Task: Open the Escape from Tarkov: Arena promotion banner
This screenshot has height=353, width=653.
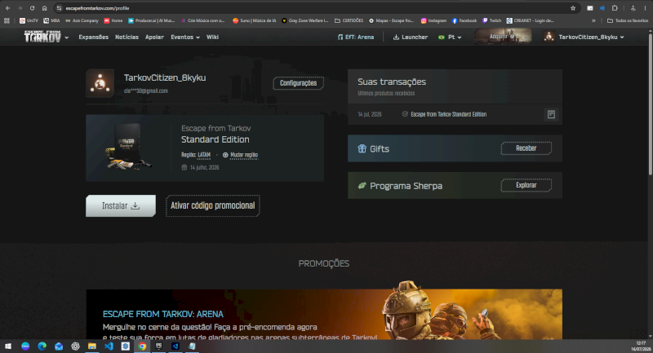Action: click(x=324, y=314)
